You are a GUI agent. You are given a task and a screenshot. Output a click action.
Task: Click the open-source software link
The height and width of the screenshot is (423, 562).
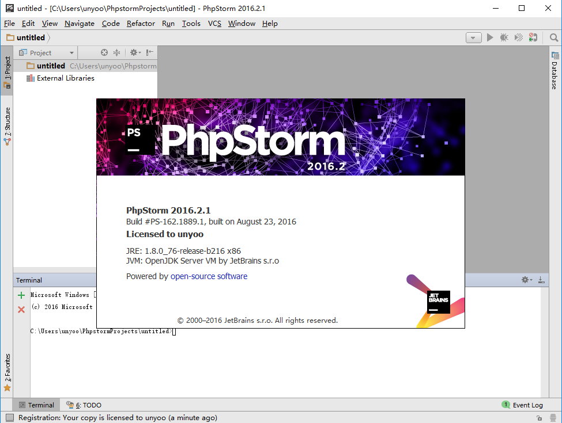point(209,276)
